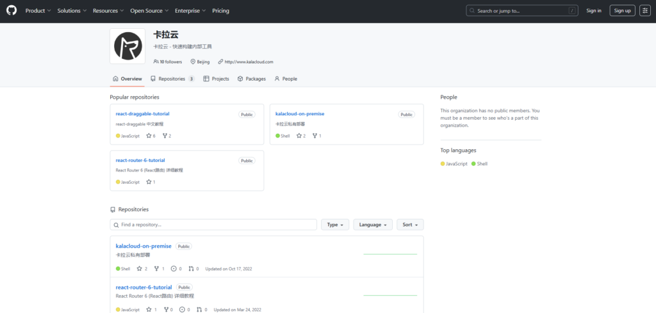Open the Product menu in header
This screenshot has height=313, width=656.
[38, 11]
